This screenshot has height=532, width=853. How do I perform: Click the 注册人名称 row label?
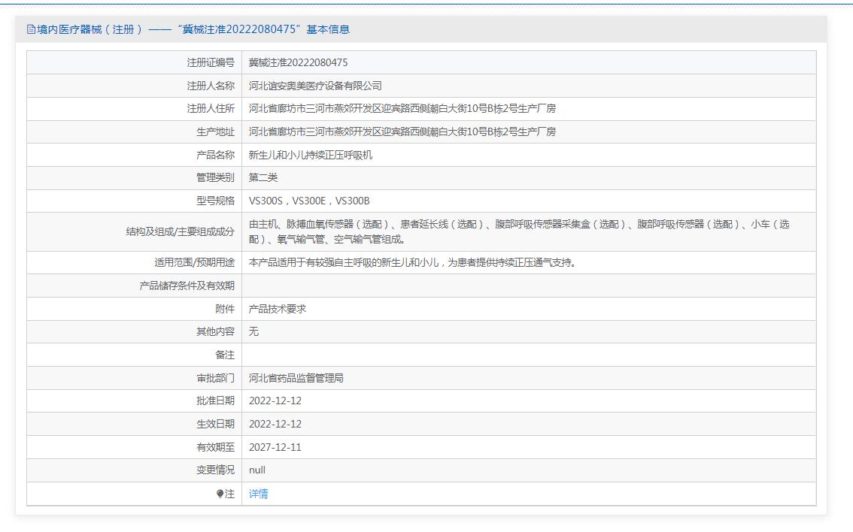point(211,86)
